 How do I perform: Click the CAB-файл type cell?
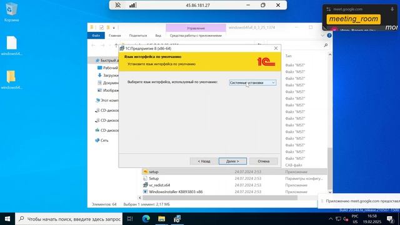[x=294, y=165]
